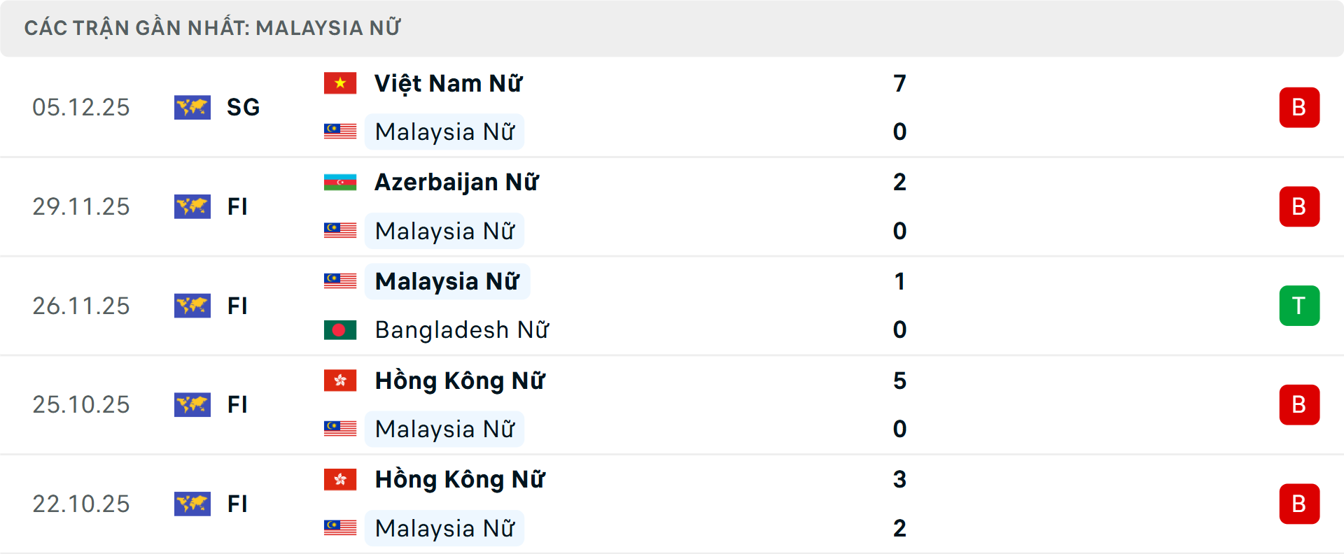Toggle the red B badge in the last row
The width and height of the screenshot is (1344, 554).
(1299, 504)
